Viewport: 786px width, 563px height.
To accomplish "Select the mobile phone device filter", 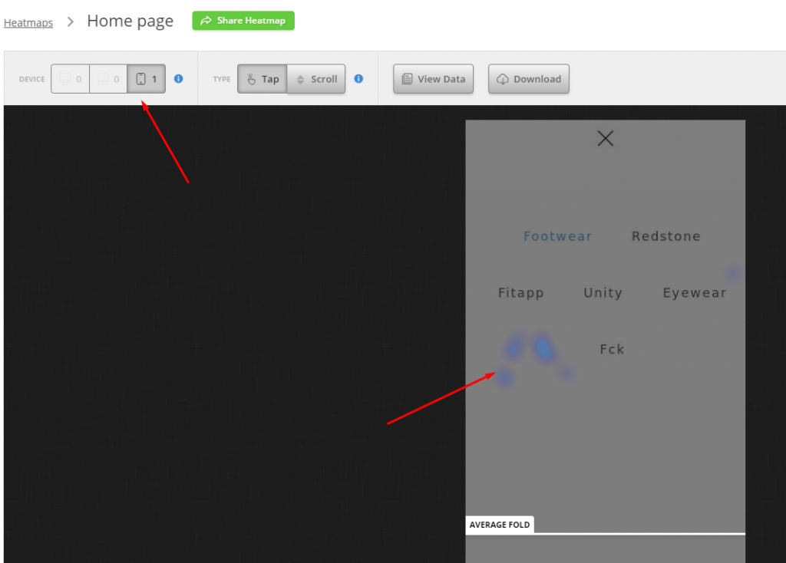I will [x=146, y=79].
